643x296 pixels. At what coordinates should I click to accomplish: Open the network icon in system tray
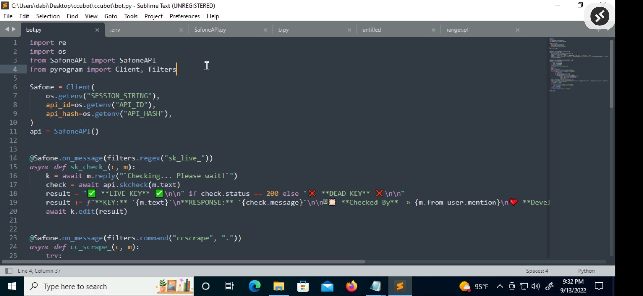coord(523,286)
